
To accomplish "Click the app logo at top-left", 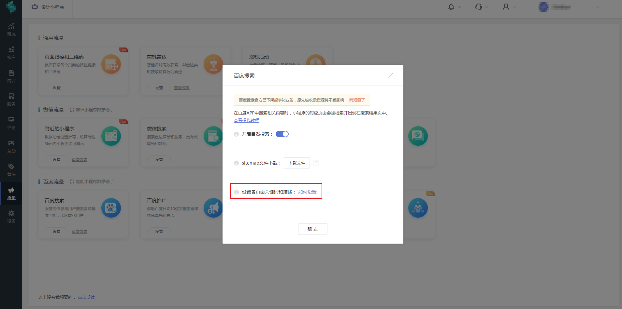I will point(11,7).
